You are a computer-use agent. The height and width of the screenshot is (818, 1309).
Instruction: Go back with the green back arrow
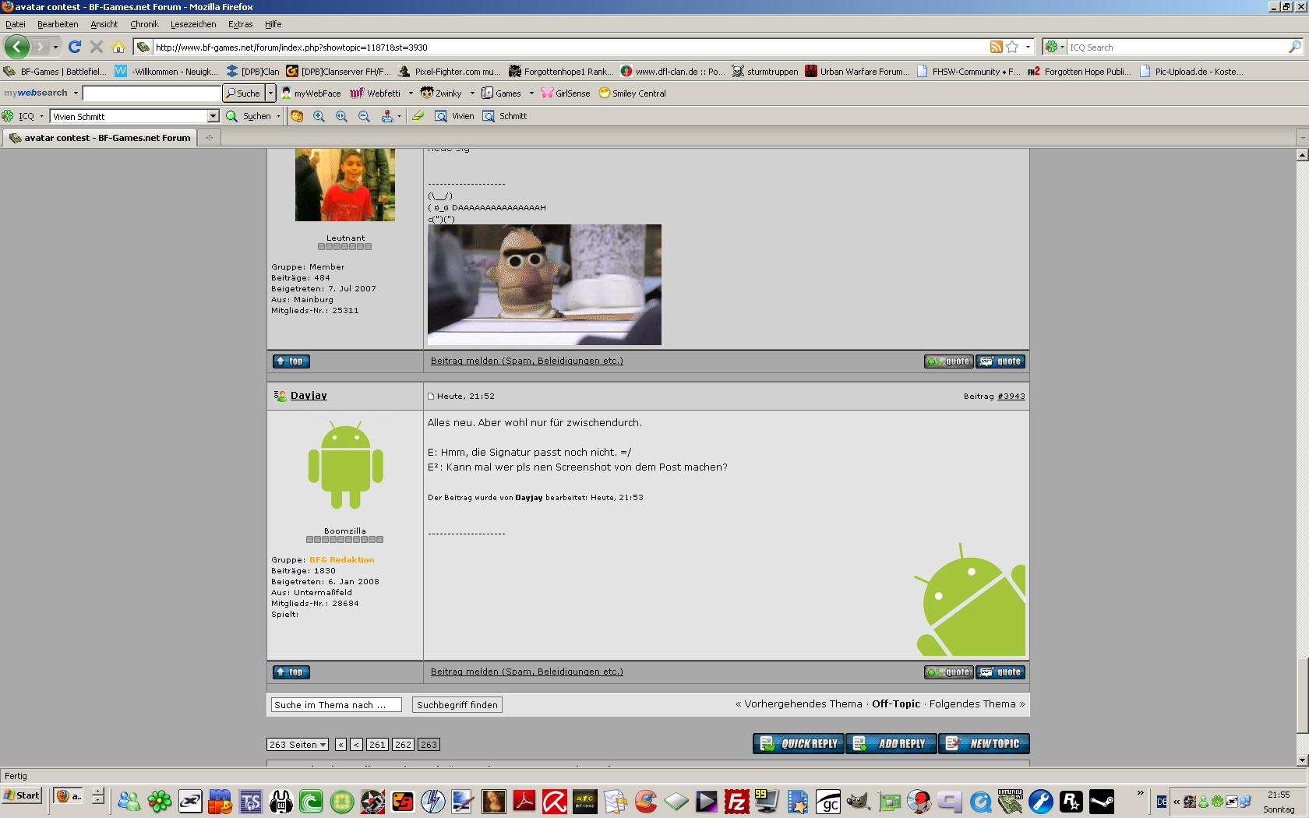[x=16, y=47]
